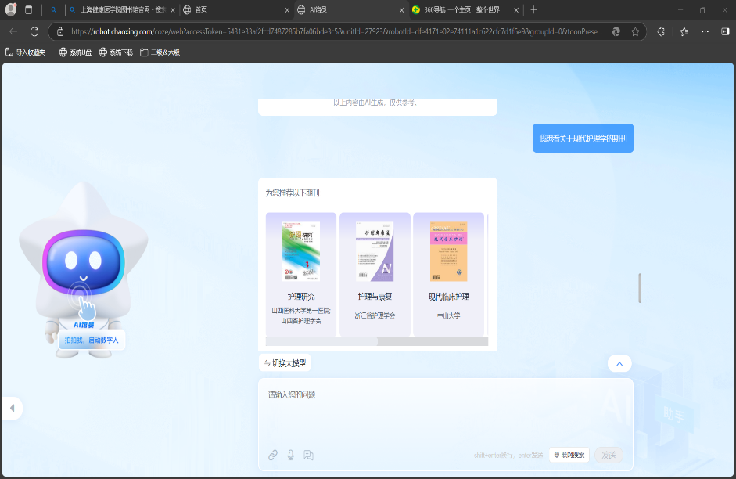Open the 切换大模型 model switcher
Viewport: 736px width, 479px height.
point(285,362)
